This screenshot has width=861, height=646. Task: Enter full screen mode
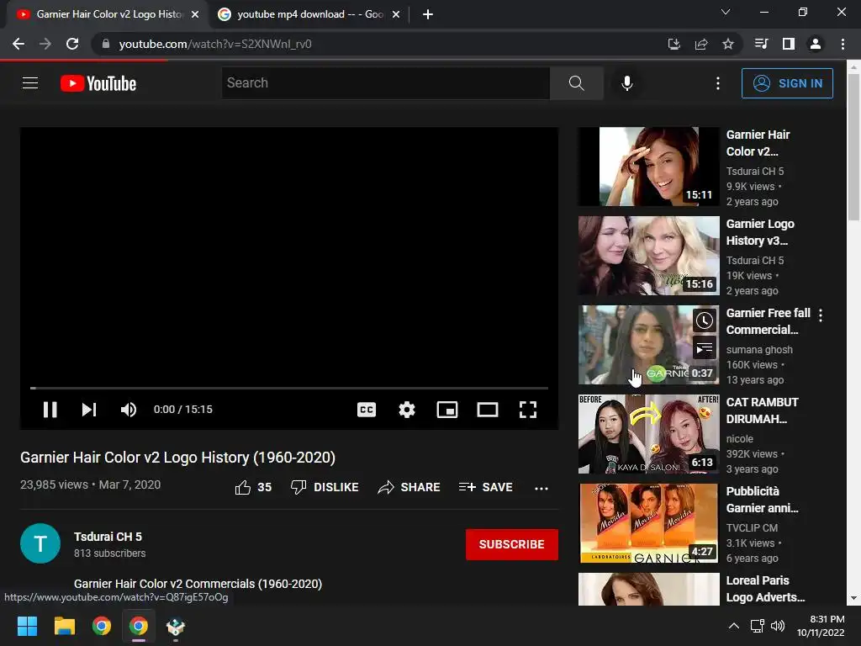tap(528, 410)
